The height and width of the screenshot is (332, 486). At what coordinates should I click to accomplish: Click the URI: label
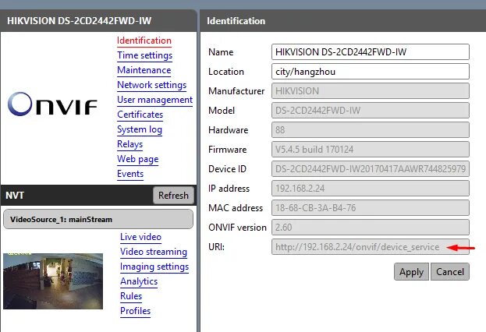point(216,247)
